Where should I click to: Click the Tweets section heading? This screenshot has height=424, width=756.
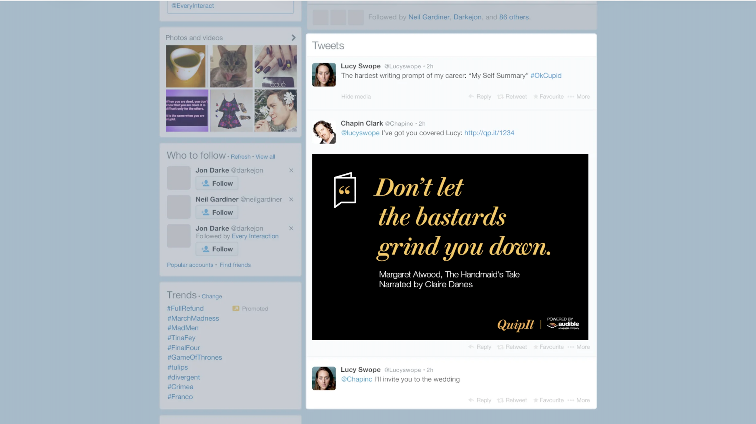(328, 46)
